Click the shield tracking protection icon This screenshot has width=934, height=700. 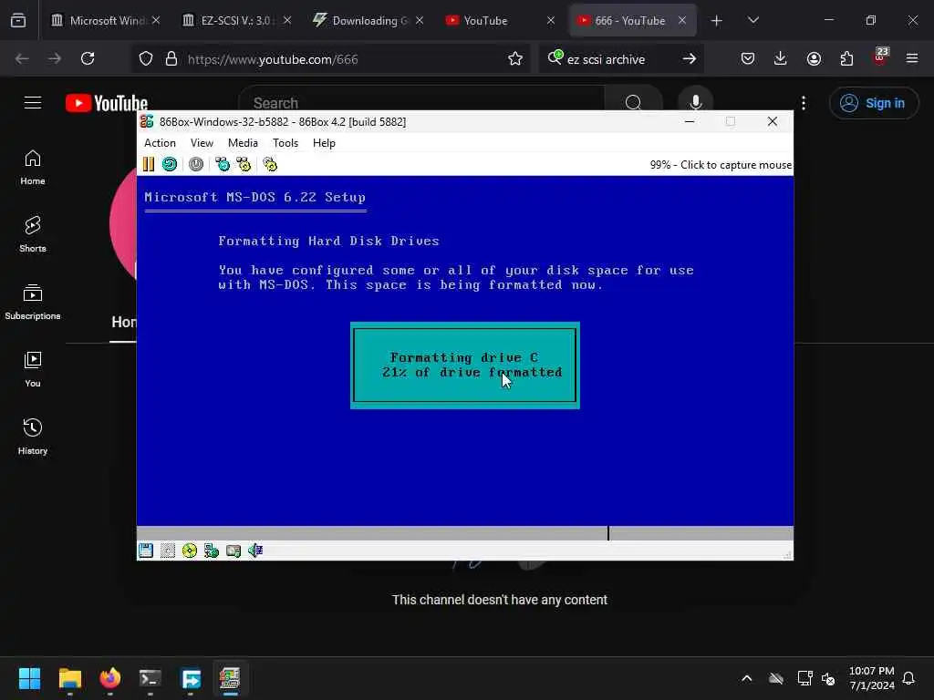[146, 59]
